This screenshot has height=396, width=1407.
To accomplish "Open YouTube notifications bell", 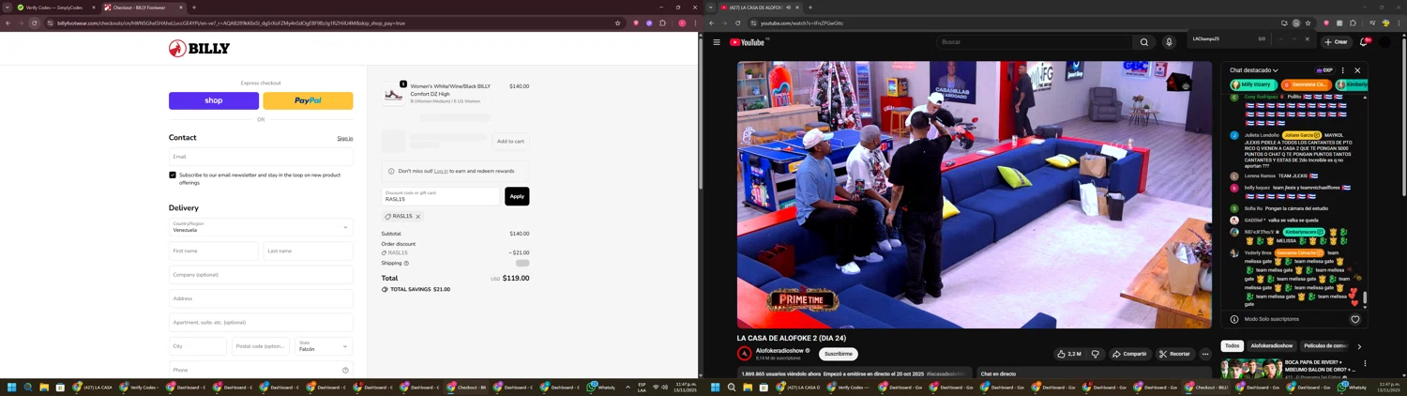I will pos(1365,42).
